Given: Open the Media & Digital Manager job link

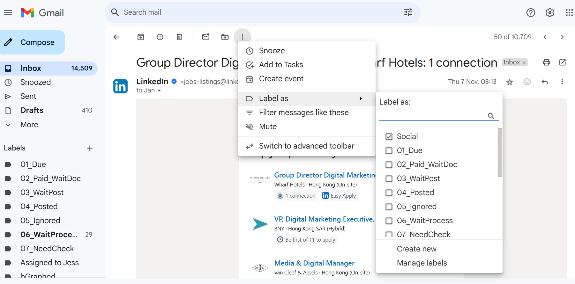Looking at the screenshot, I should pos(314,263).
